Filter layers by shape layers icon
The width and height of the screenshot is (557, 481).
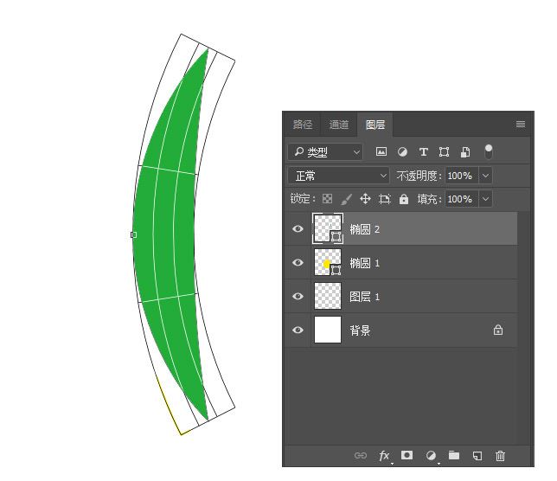[x=444, y=152]
